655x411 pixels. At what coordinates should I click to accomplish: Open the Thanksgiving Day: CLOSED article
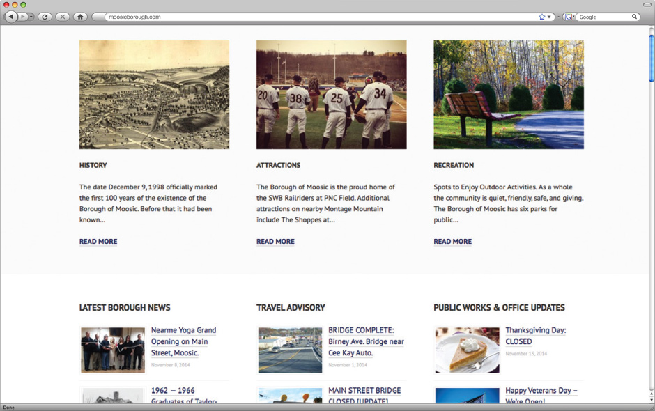pyautogui.click(x=536, y=336)
